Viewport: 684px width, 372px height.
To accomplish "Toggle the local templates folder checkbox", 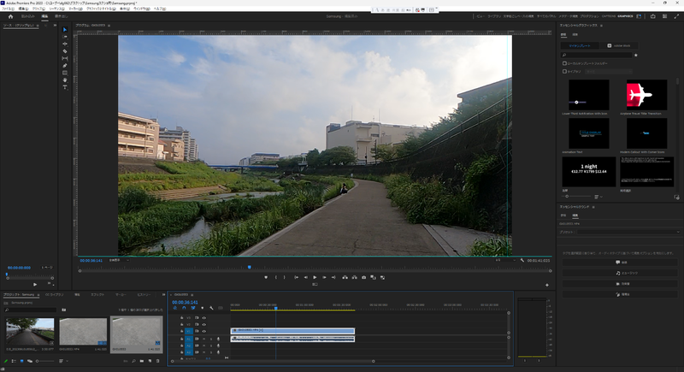I will pos(564,62).
